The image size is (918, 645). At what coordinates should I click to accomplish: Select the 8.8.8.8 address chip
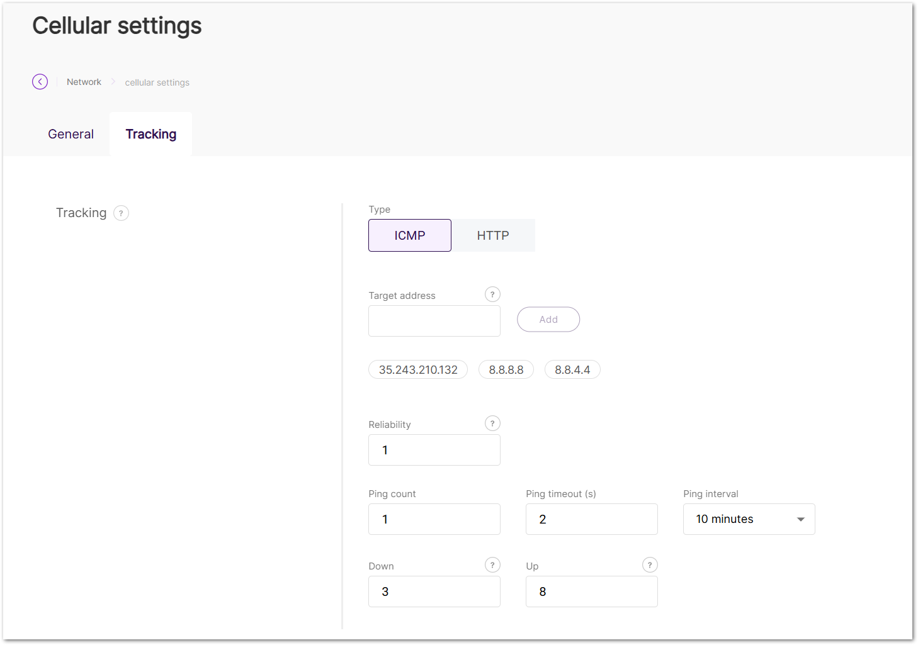506,369
